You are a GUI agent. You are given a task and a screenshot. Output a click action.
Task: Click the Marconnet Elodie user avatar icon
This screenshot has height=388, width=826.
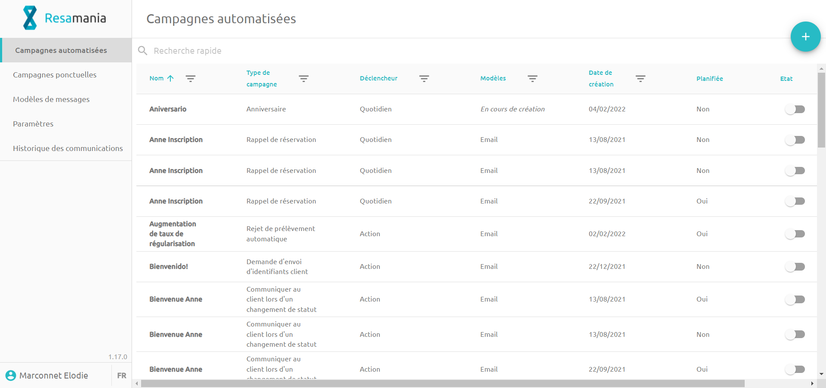pos(11,376)
